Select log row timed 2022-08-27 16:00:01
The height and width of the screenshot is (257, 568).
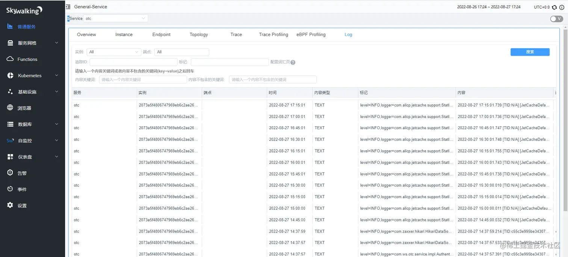click(314, 162)
